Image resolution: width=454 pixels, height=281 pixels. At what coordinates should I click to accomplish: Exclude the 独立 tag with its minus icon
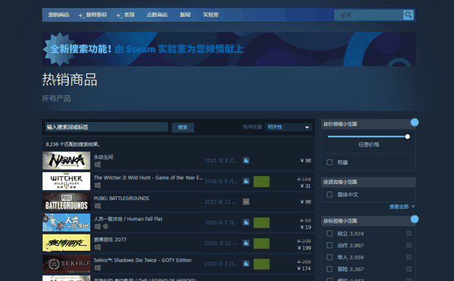(409, 233)
